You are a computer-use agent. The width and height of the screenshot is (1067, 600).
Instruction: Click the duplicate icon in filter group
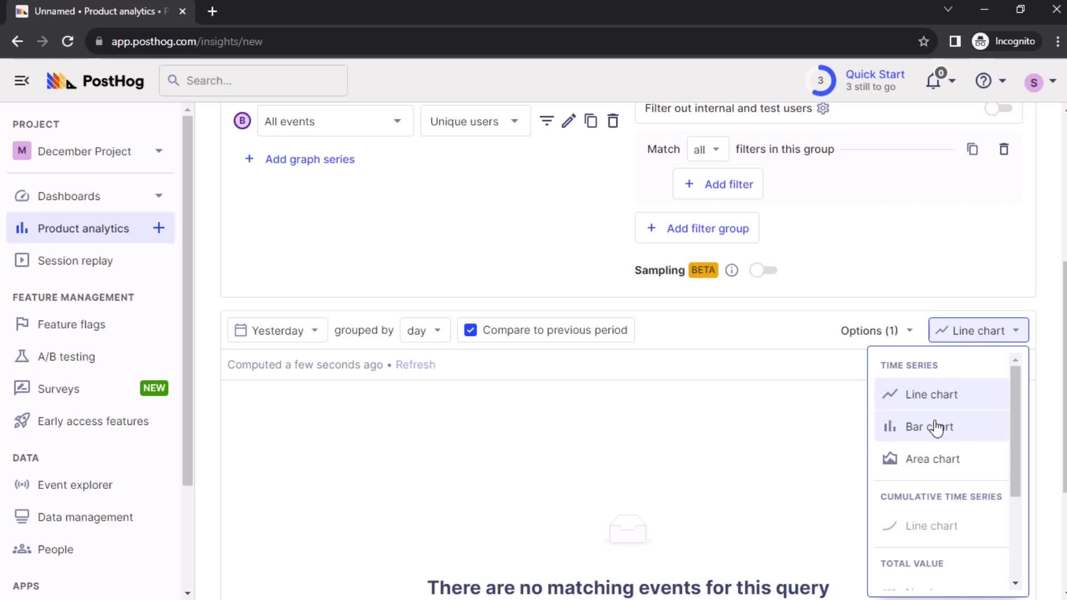(973, 149)
